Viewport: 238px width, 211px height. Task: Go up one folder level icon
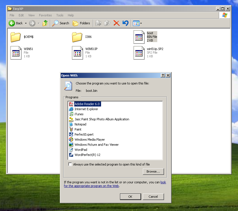click(45, 23)
